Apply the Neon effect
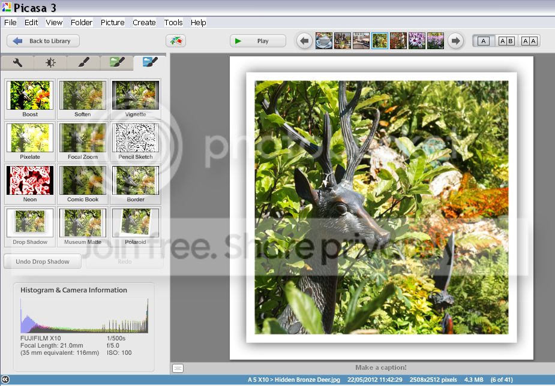Image resolution: width=555 pixels, height=386 pixels. click(30, 181)
